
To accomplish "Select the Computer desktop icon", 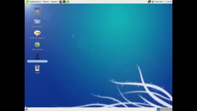I will (37, 10).
